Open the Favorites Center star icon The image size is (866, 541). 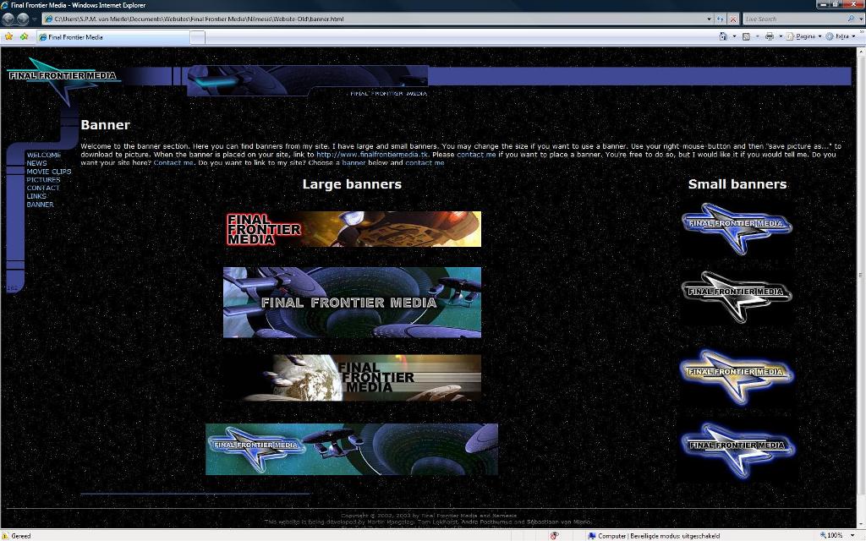8,36
